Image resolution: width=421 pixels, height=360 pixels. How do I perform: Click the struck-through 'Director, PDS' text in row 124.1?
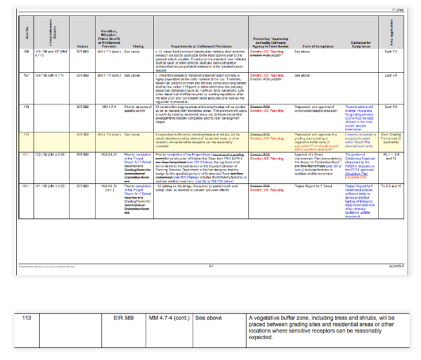pos(260,186)
